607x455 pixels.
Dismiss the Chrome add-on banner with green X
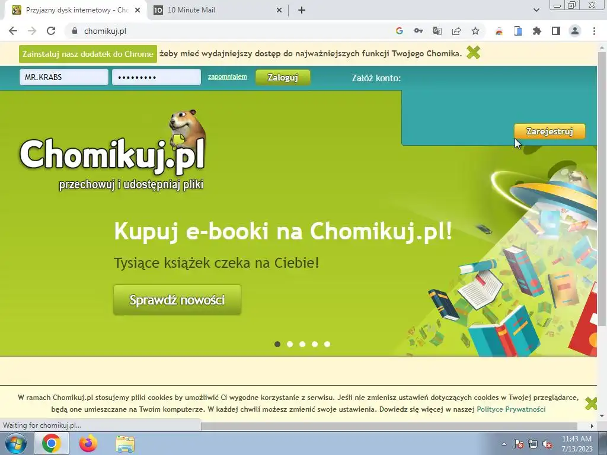coord(473,52)
